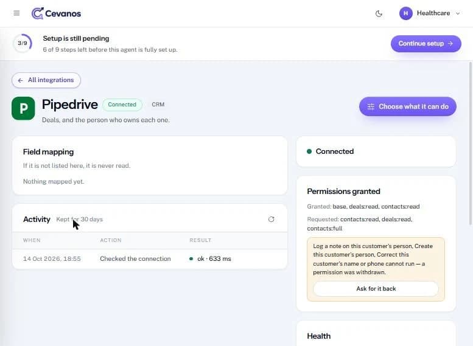
Task: Go back to All integrations
Action: click(x=46, y=80)
